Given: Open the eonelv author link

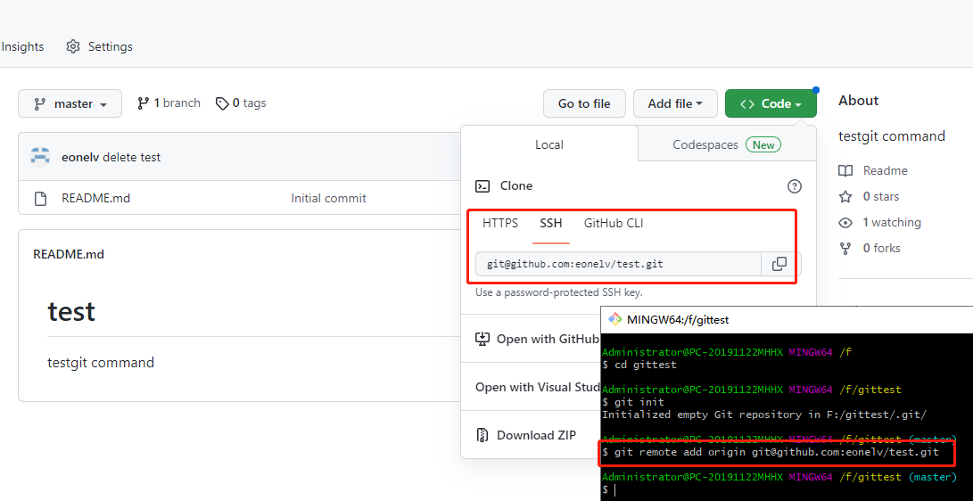Looking at the screenshot, I should [80, 157].
